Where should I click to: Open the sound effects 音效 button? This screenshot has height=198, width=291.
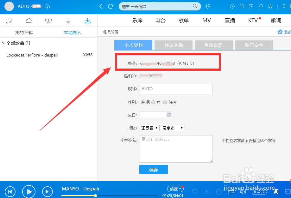click(x=259, y=192)
